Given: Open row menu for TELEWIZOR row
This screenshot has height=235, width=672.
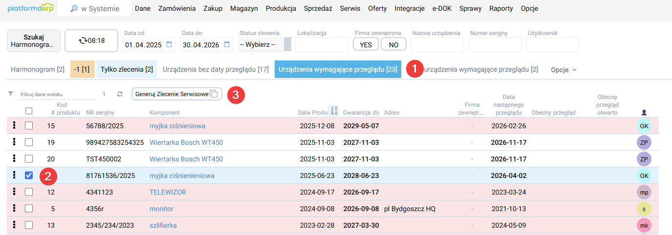Looking at the screenshot, I should [x=14, y=192].
